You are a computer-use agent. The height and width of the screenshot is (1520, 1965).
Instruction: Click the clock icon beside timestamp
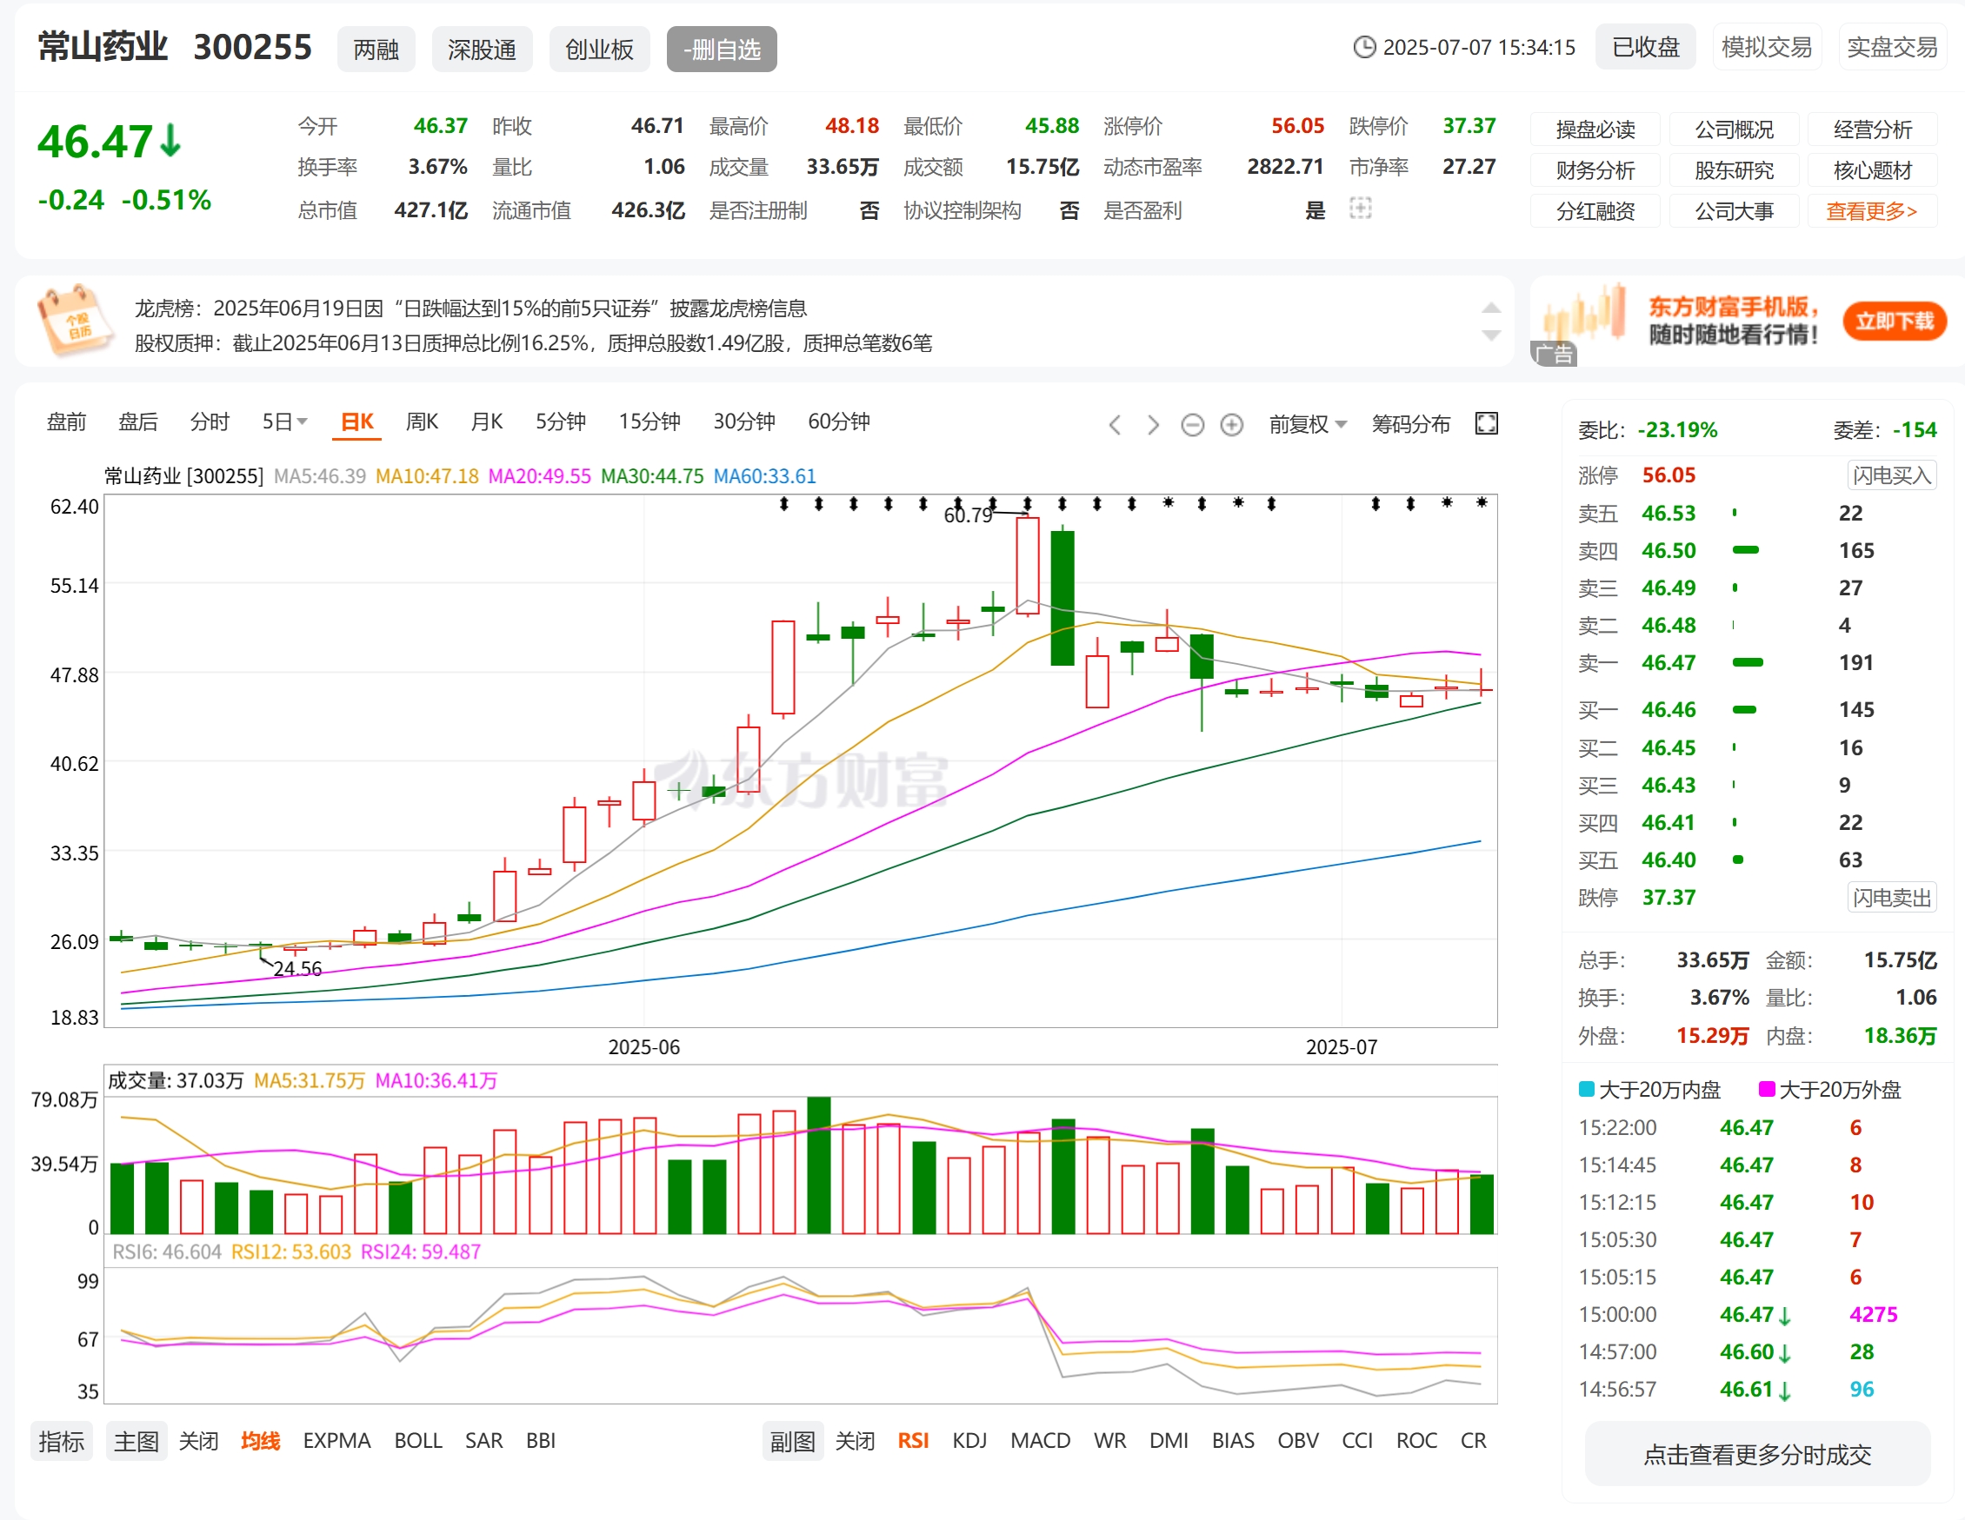tap(1364, 47)
